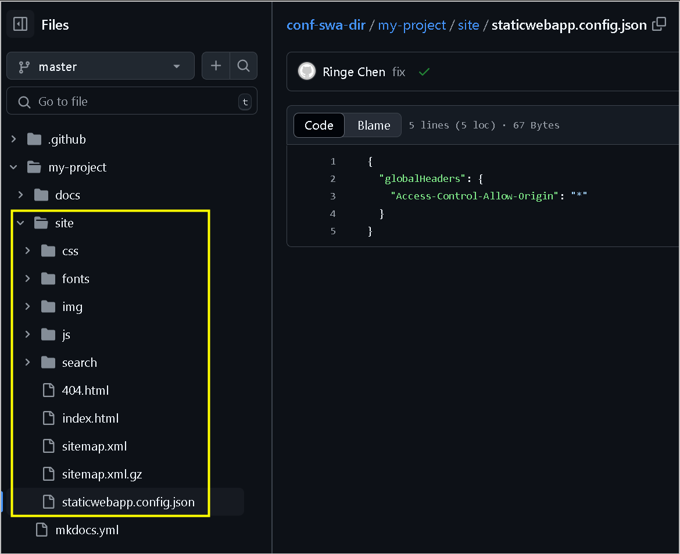The image size is (680, 554).
Task: Click the Go to file search field
Action: pyautogui.click(x=131, y=102)
